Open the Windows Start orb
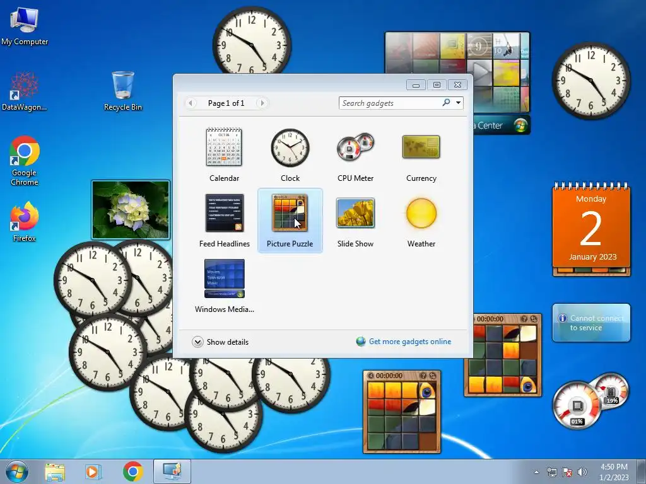 (x=17, y=471)
